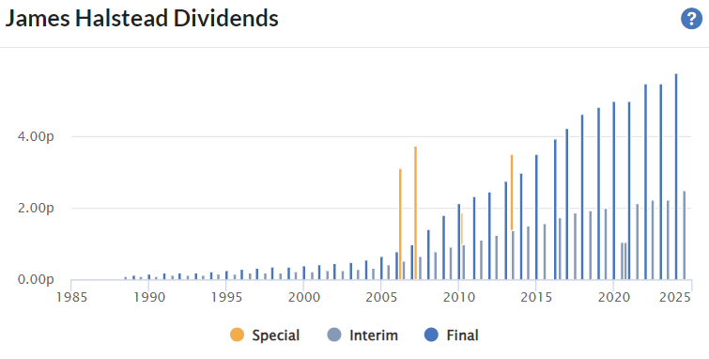
Task: Click the 4.00p y-axis label
Action: (36, 136)
